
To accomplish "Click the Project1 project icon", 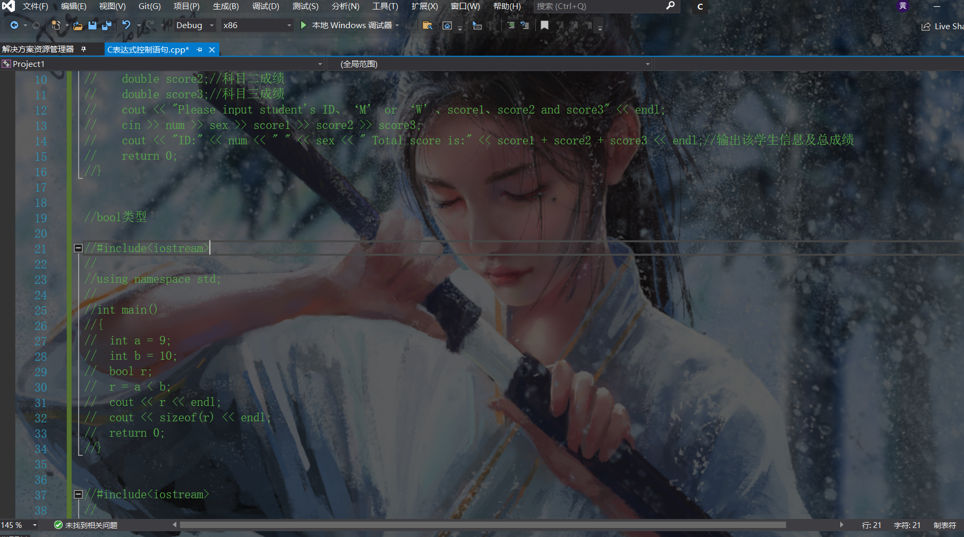I will 6,64.
